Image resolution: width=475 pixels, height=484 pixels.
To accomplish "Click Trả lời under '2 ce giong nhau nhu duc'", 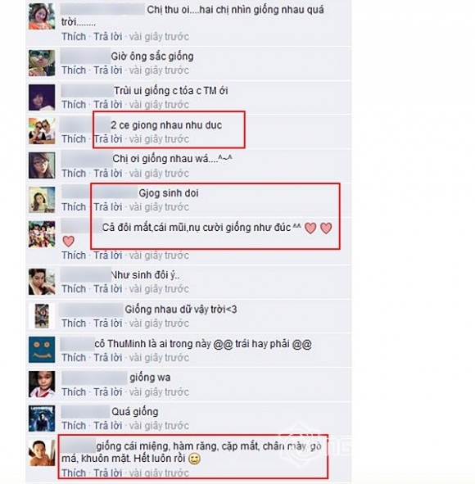I will tap(108, 139).
